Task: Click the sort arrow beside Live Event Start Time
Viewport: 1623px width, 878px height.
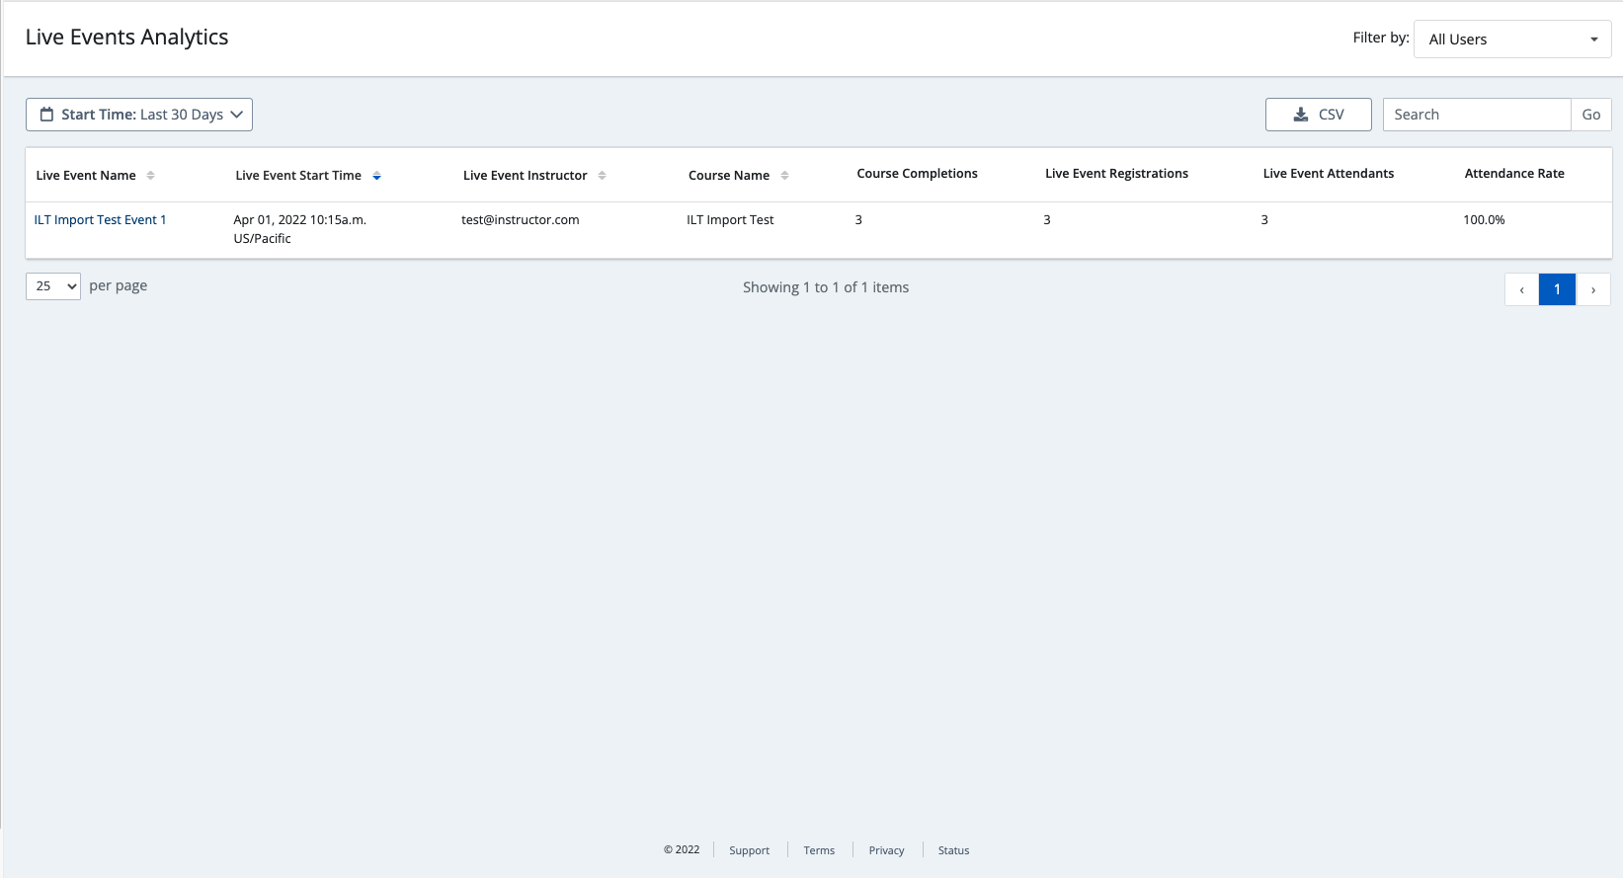Action: [x=376, y=176]
